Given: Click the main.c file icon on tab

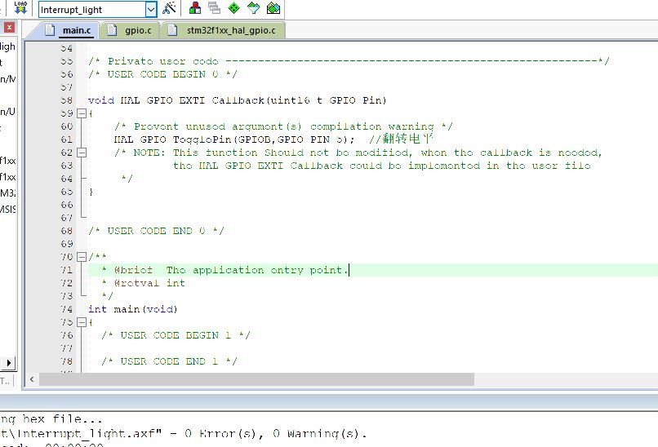Looking at the screenshot, I should [x=50, y=29].
